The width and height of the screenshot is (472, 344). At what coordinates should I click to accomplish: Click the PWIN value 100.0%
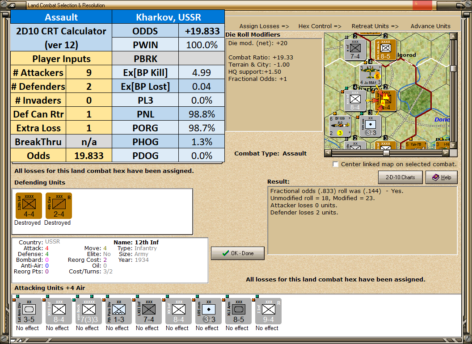click(202, 45)
